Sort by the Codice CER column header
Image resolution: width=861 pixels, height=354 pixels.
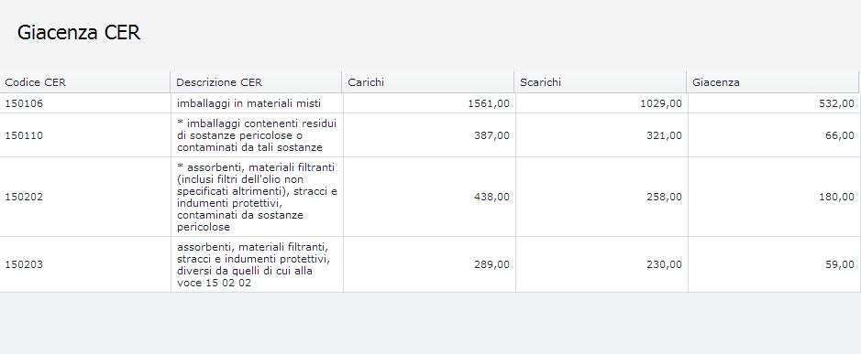(x=84, y=82)
